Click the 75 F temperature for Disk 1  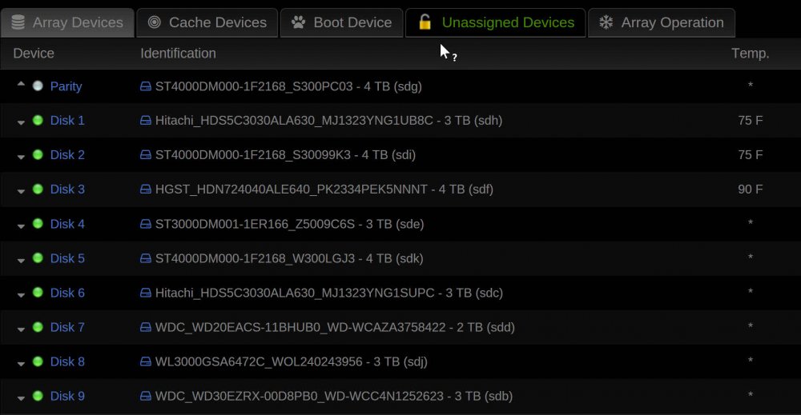click(750, 120)
